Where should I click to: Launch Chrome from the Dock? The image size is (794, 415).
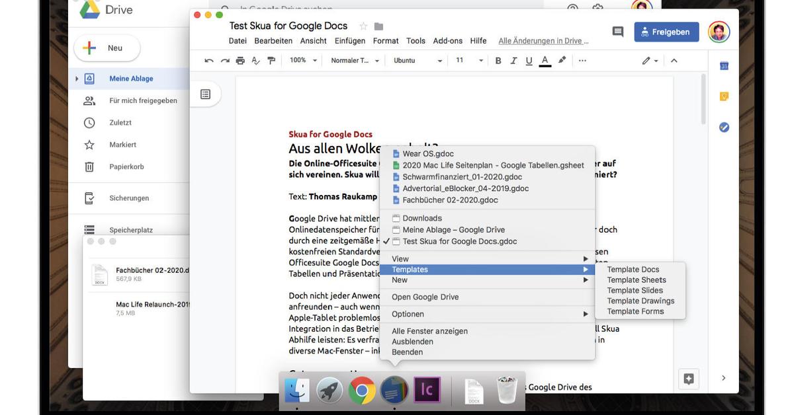click(362, 391)
